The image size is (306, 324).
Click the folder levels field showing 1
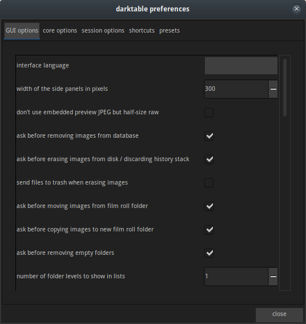236,277
